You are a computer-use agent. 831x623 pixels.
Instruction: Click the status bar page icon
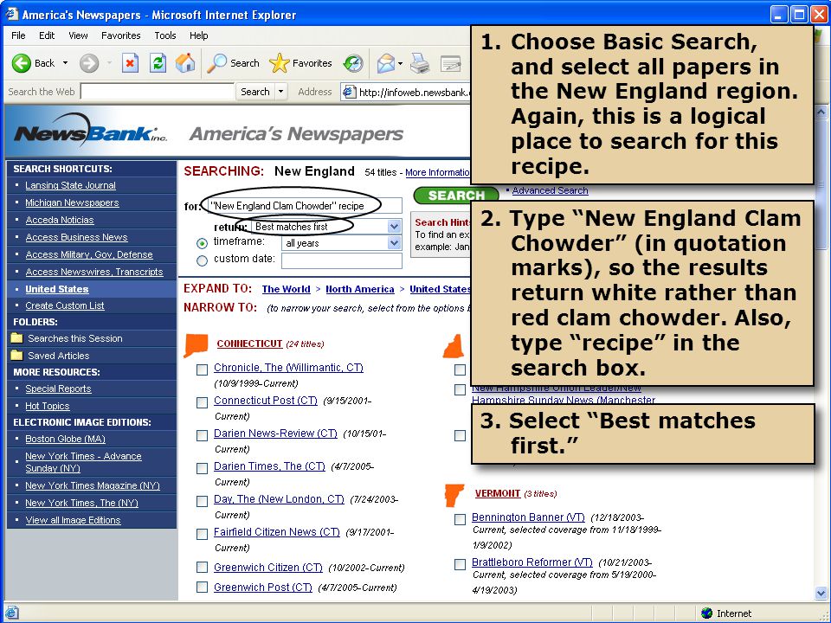(11, 613)
